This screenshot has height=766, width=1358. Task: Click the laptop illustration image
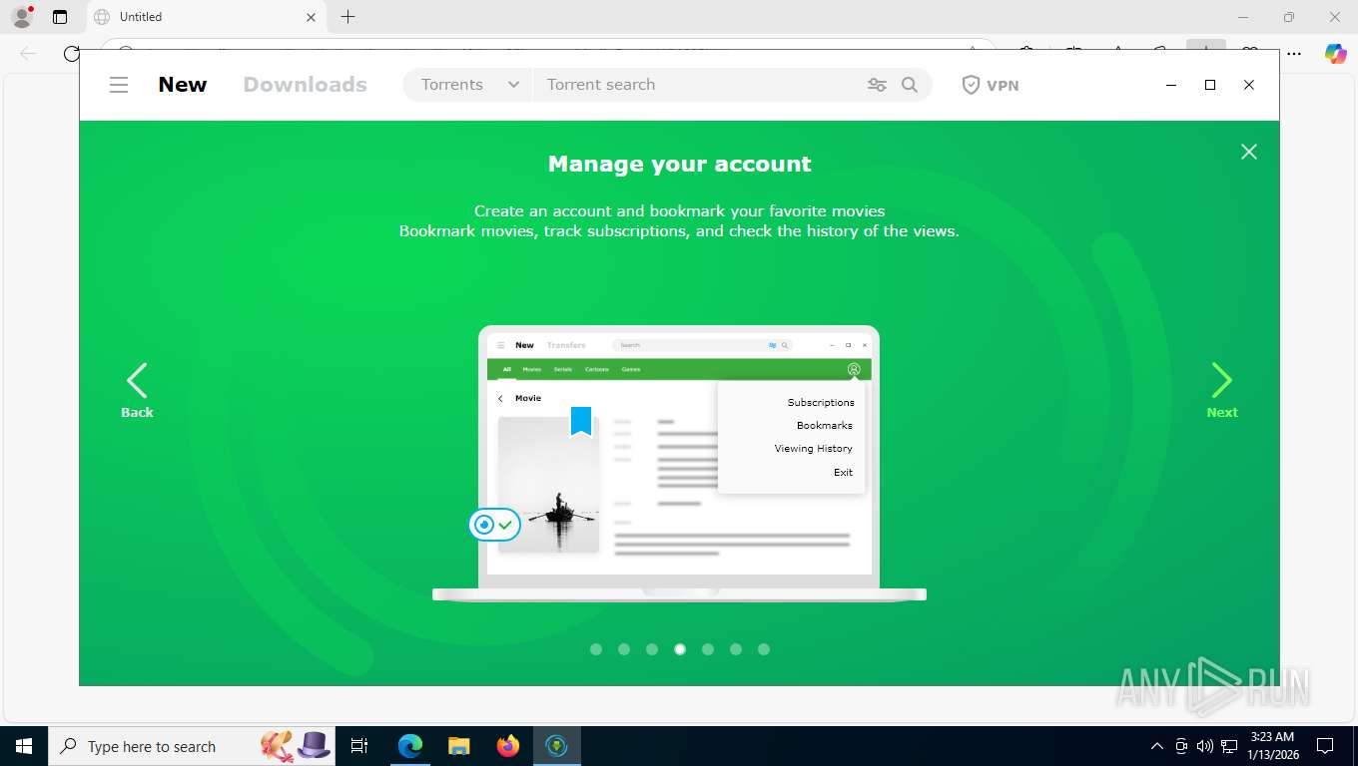tap(679, 463)
